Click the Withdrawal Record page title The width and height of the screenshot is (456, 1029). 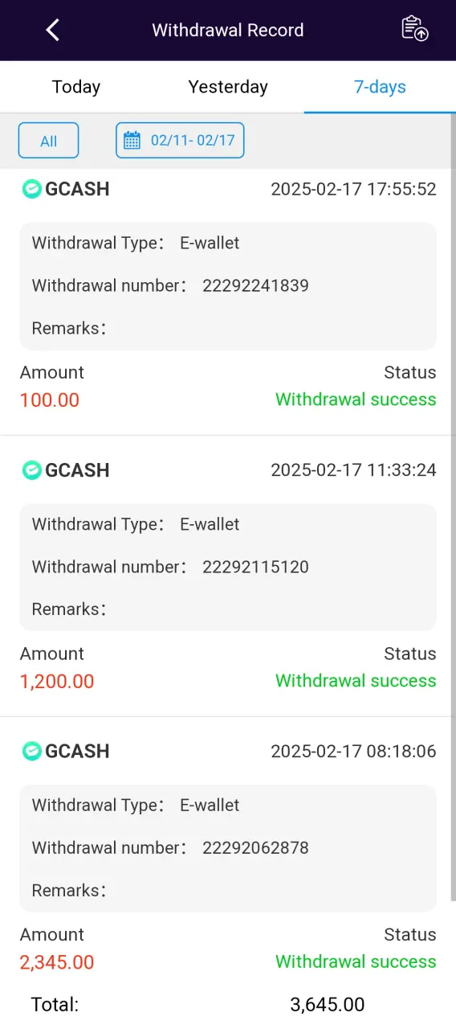pyautogui.click(x=228, y=31)
